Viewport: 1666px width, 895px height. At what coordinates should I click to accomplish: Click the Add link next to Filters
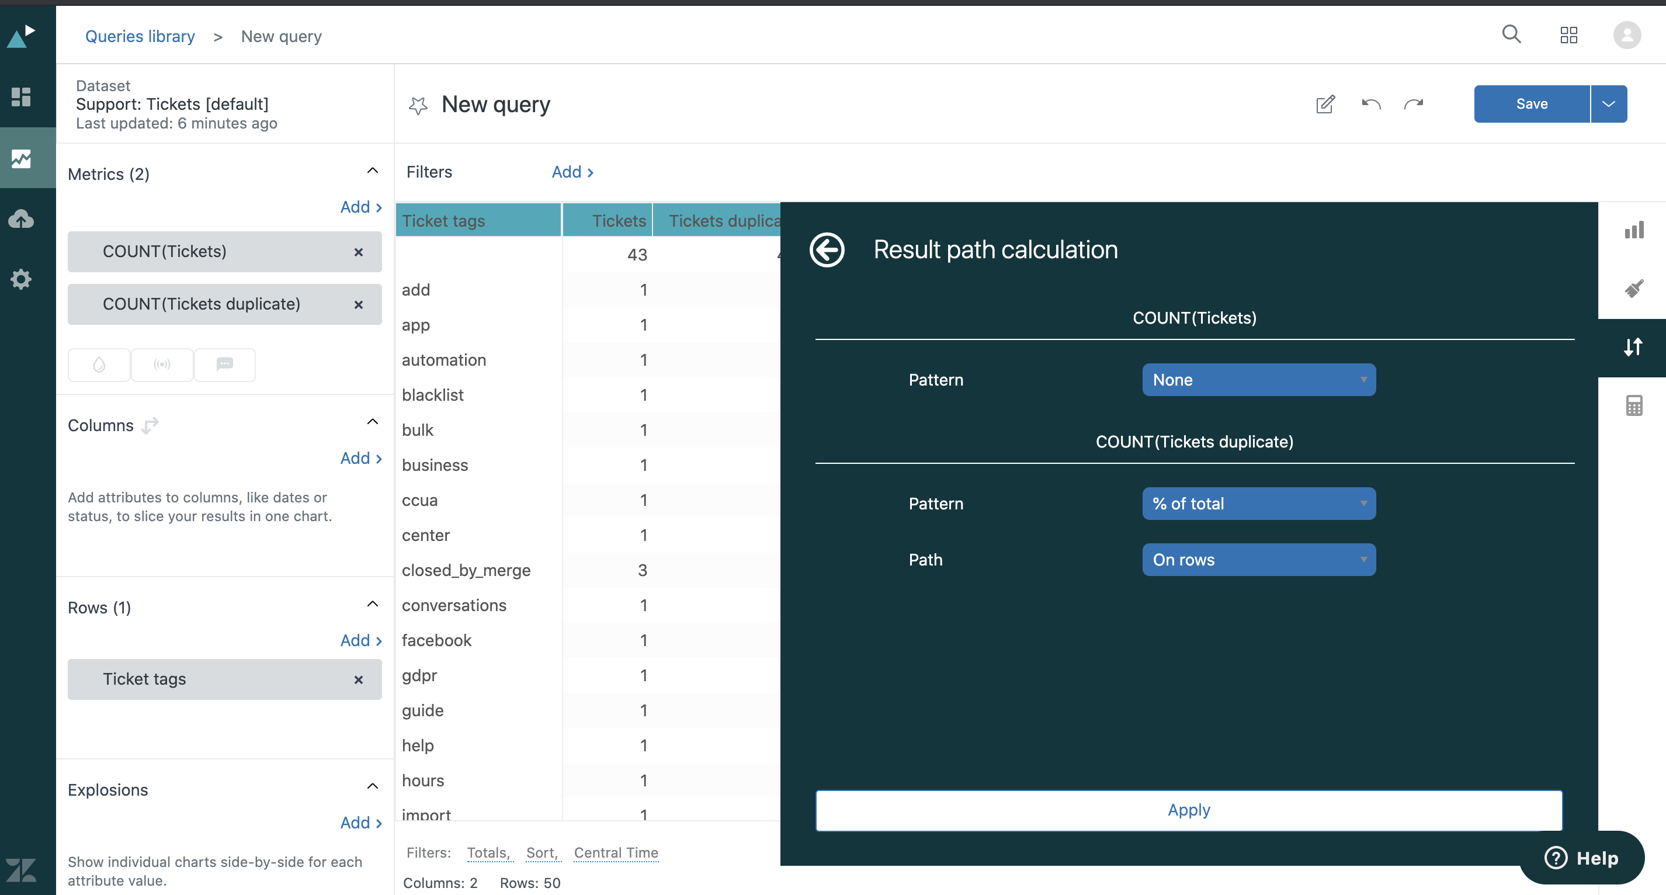572,172
